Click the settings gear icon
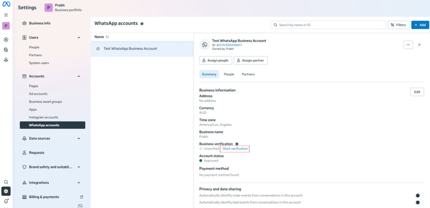 (6, 191)
